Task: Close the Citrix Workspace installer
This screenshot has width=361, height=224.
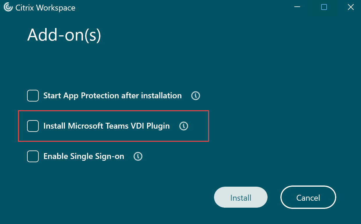Action: point(351,7)
